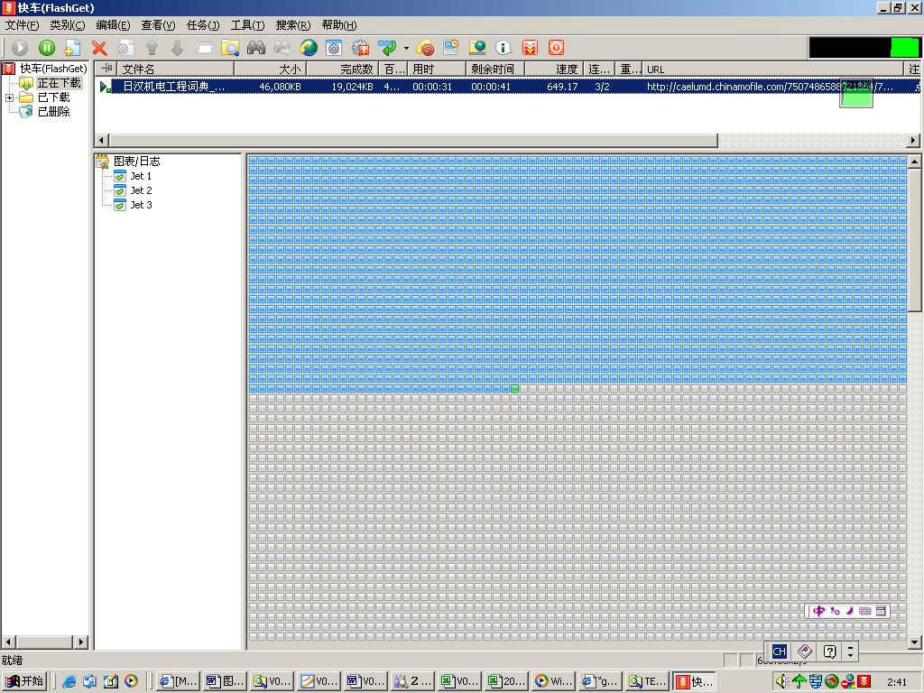Screen dimensions: 924x693
Task: Click the language bar help icon
Action: pos(830,651)
